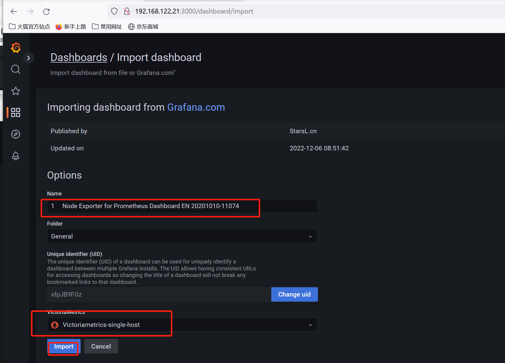Click the Dashboards breadcrumb link

click(79, 57)
